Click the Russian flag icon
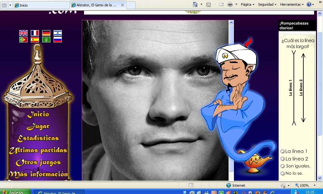The height and width of the screenshot is (194, 323). pyautogui.click(x=58, y=40)
